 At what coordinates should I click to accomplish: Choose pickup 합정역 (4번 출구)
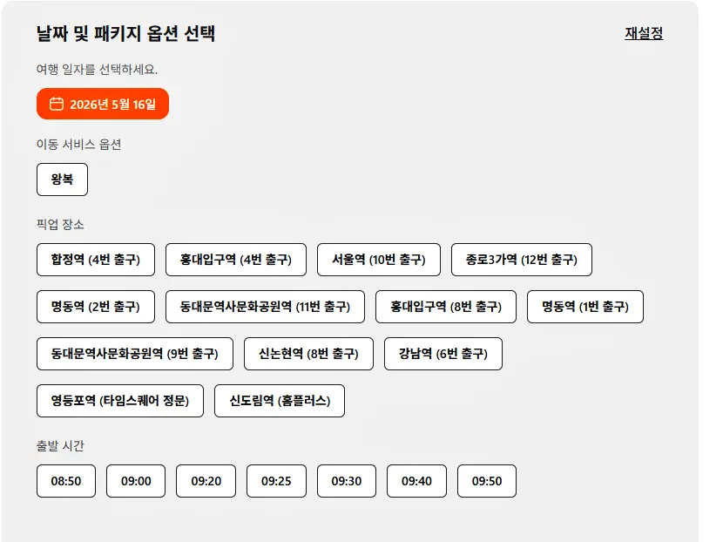[96, 260]
